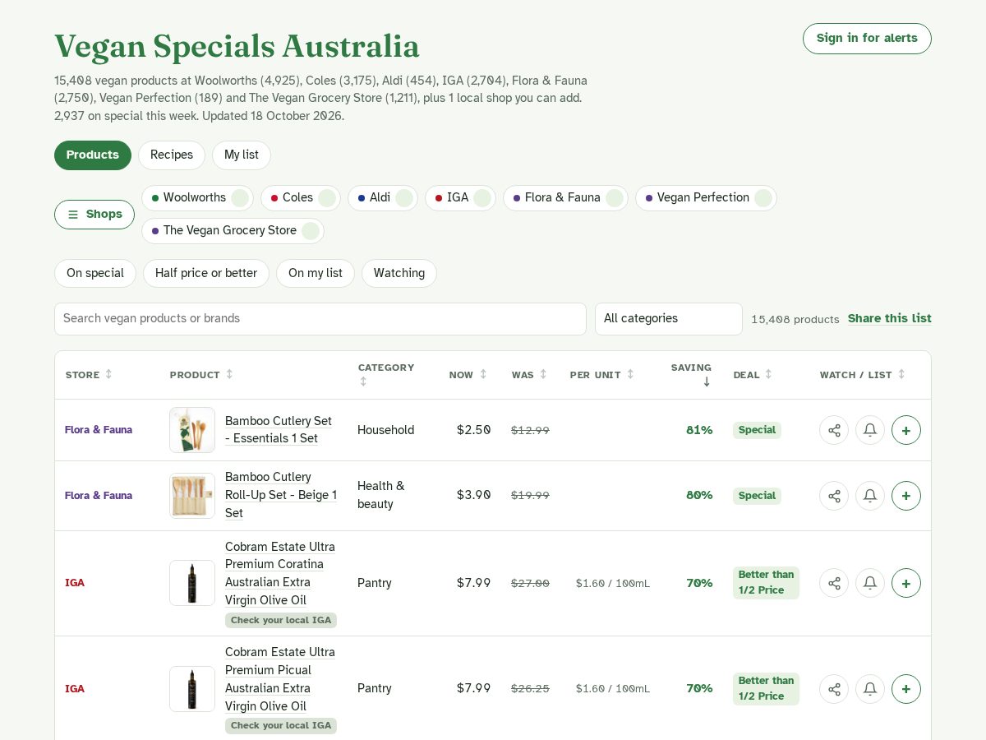Reverse the Saving column sort arrow

(691, 374)
